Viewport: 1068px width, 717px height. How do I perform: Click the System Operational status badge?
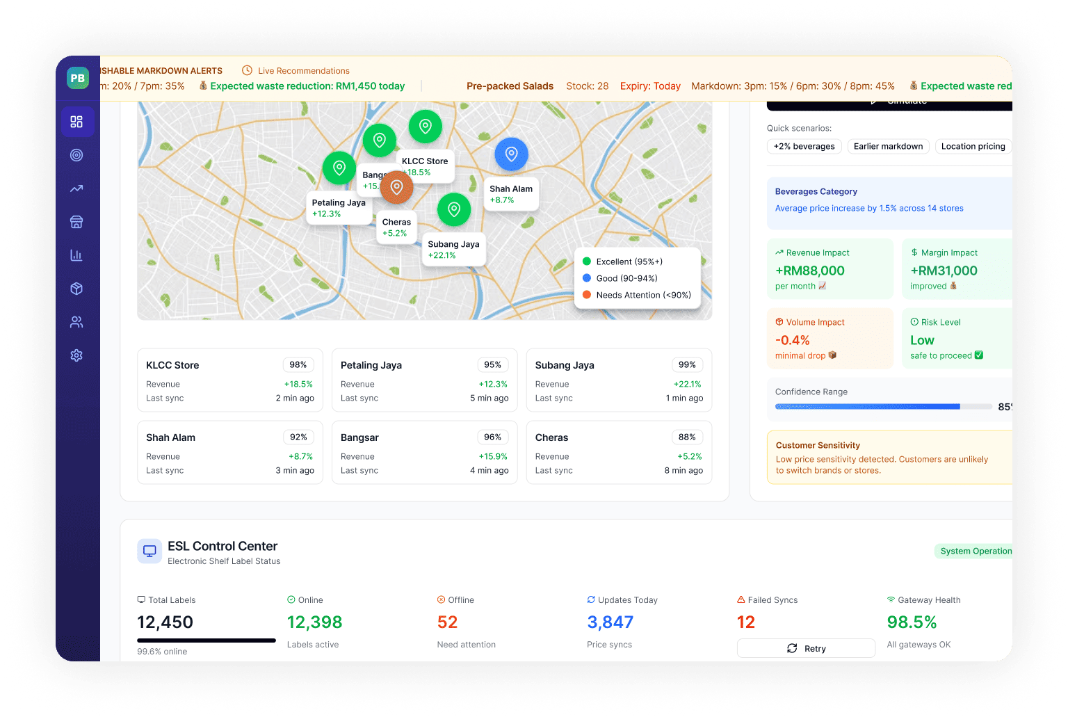pos(975,551)
